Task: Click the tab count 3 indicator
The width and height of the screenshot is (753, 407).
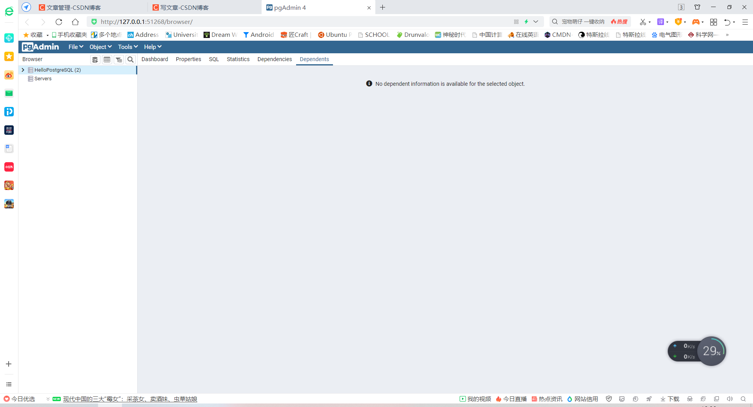Action: pyautogui.click(x=681, y=7)
